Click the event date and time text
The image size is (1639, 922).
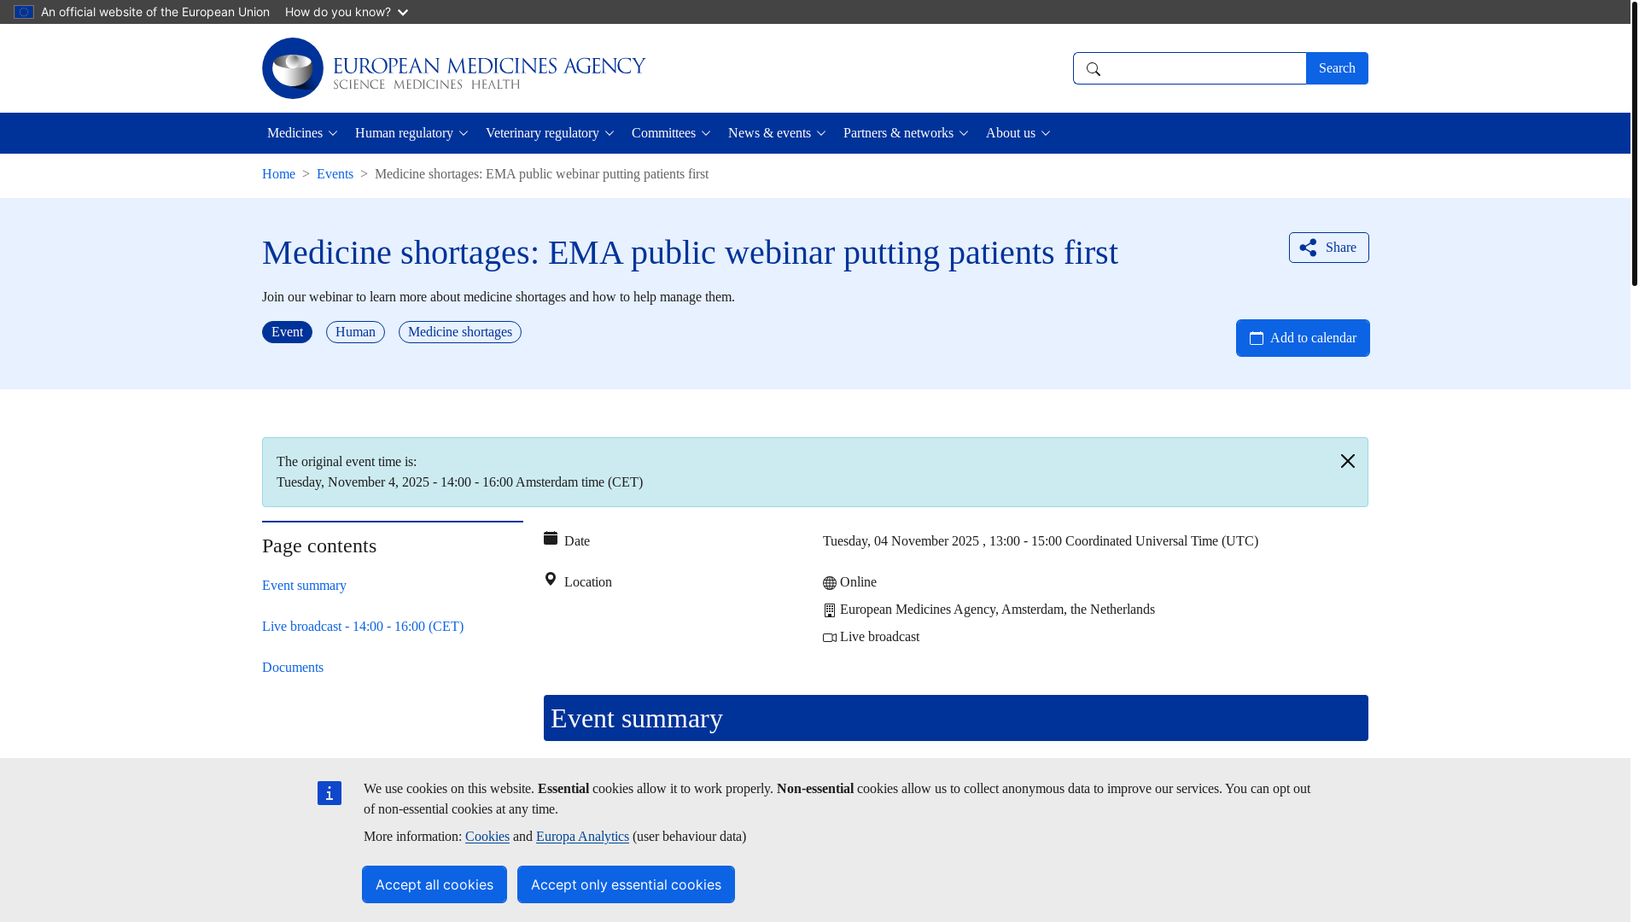(1041, 541)
